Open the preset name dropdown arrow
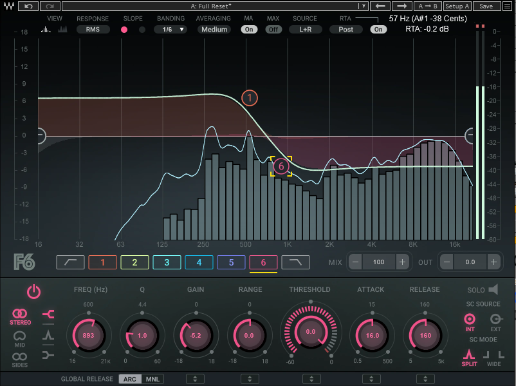The width and height of the screenshot is (516, 386). (364, 6)
